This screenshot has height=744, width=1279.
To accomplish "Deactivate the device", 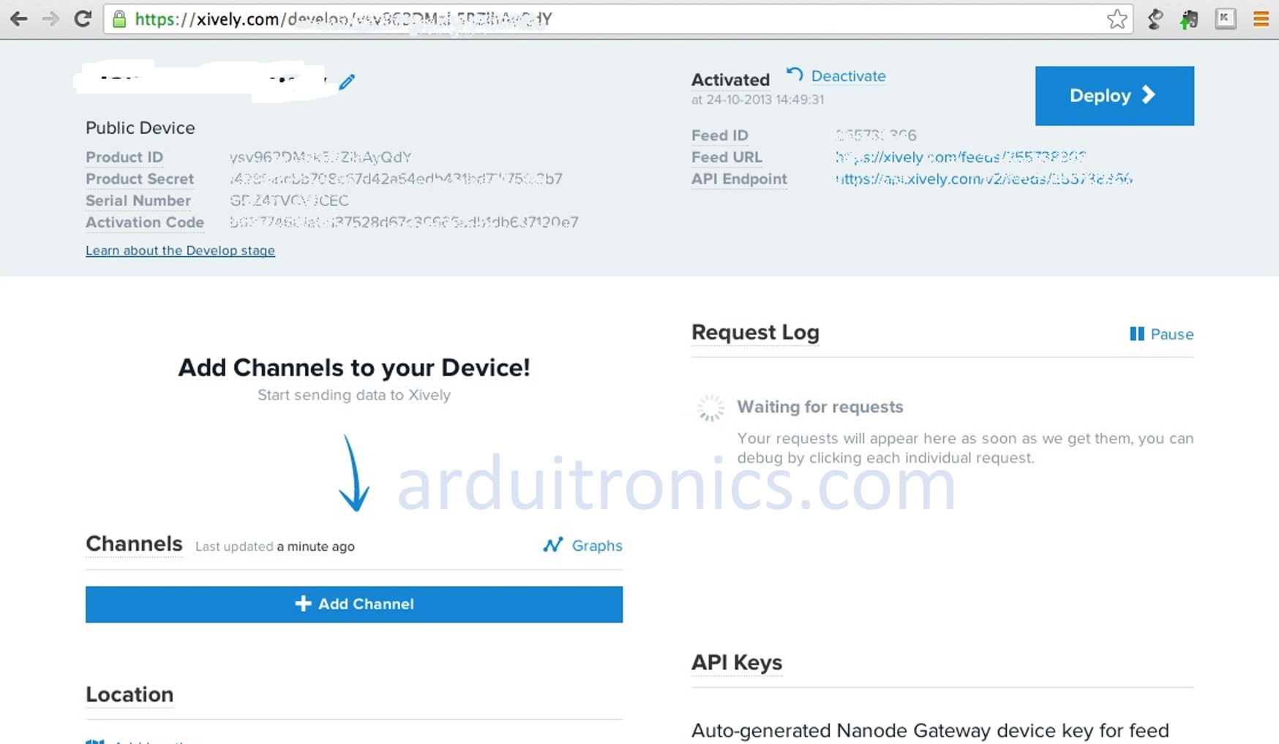I will click(847, 76).
